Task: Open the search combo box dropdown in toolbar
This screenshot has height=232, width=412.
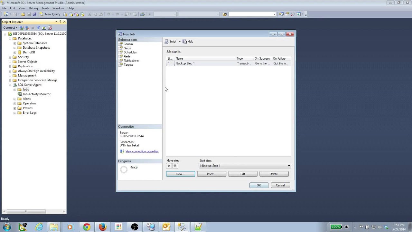Action: [x=274, y=14]
